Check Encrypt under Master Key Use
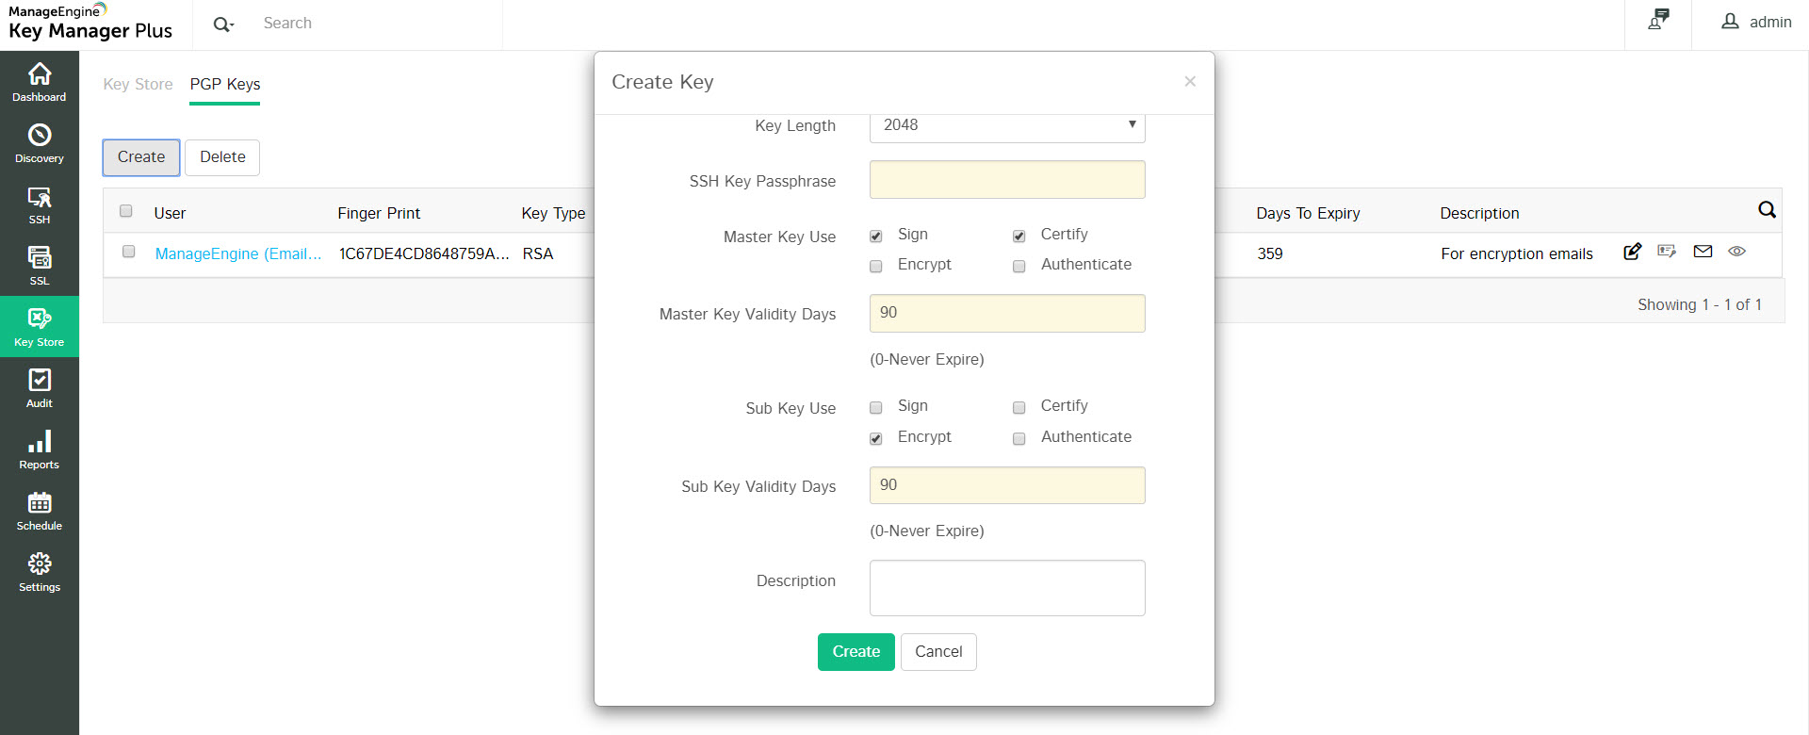 (876, 267)
